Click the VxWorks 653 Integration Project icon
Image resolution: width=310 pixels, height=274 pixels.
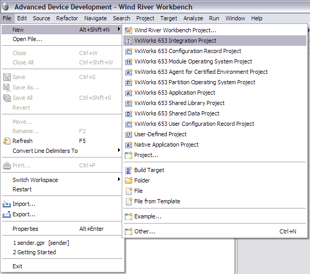[128, 41]
